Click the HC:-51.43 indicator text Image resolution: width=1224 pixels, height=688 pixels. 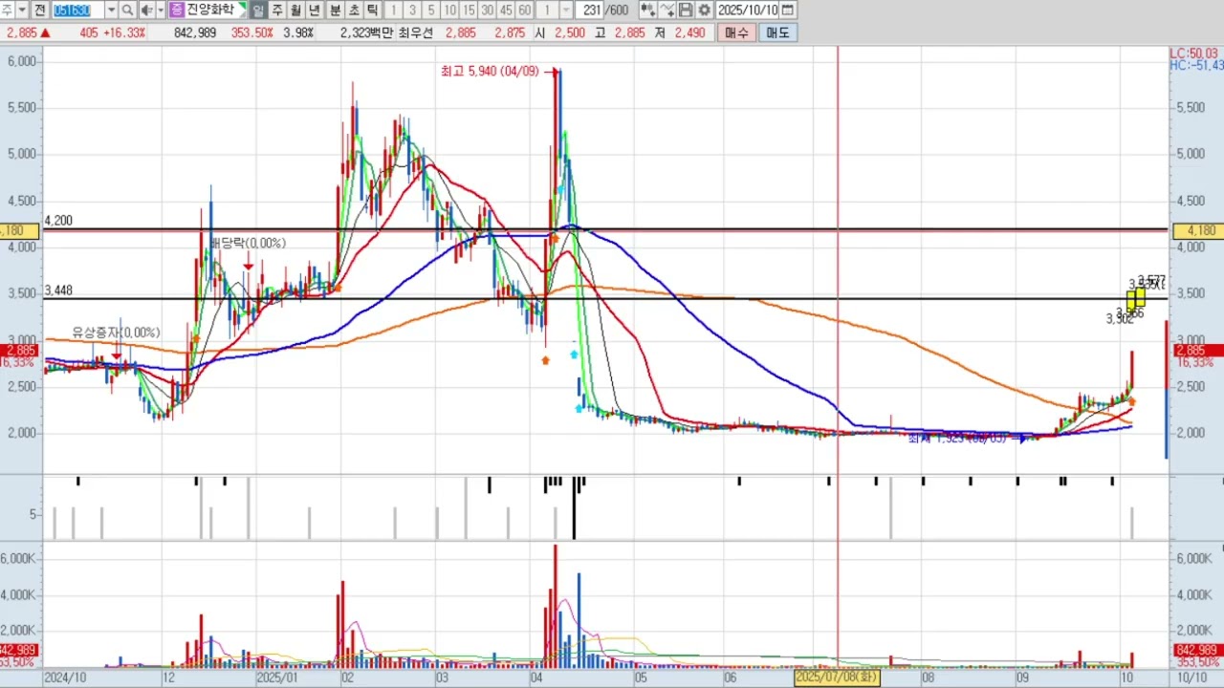click(1196, 65)
